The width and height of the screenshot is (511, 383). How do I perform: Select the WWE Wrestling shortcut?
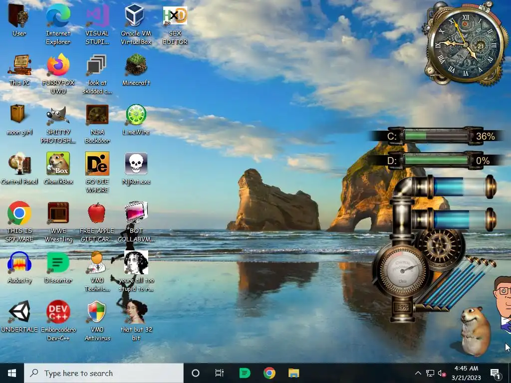pos(58,222)
